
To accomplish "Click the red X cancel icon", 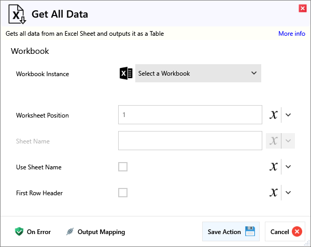I will [297, 231].
